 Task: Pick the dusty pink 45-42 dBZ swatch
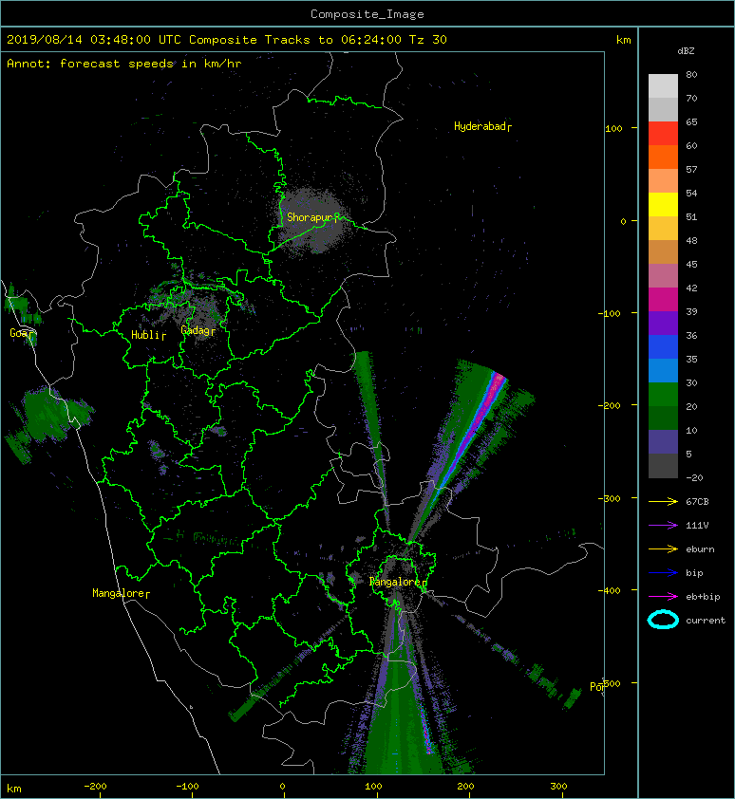(663, 275)
